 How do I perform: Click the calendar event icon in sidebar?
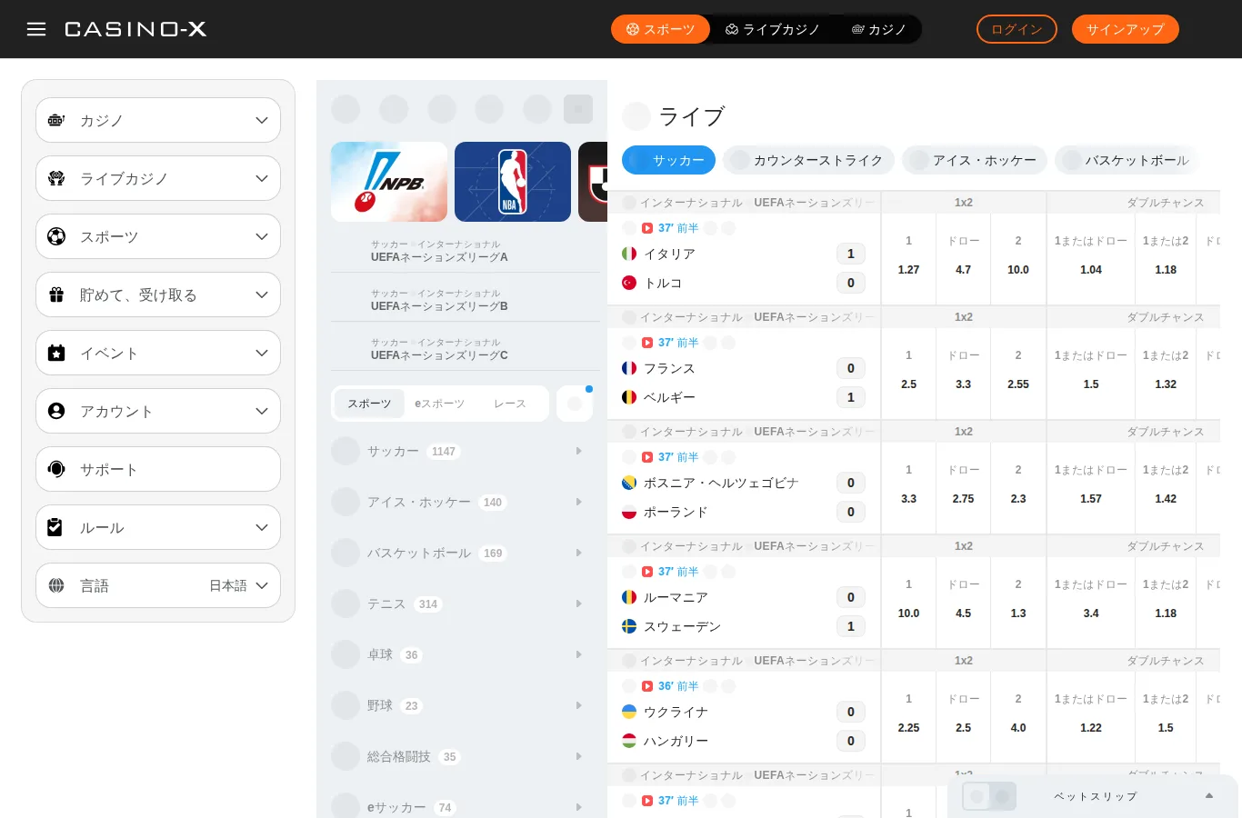point(56,353)
